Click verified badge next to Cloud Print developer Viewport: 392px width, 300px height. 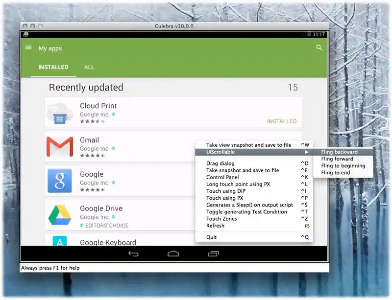click(114, 114)
